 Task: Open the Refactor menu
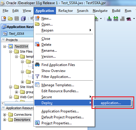click(x=65, y=11)
